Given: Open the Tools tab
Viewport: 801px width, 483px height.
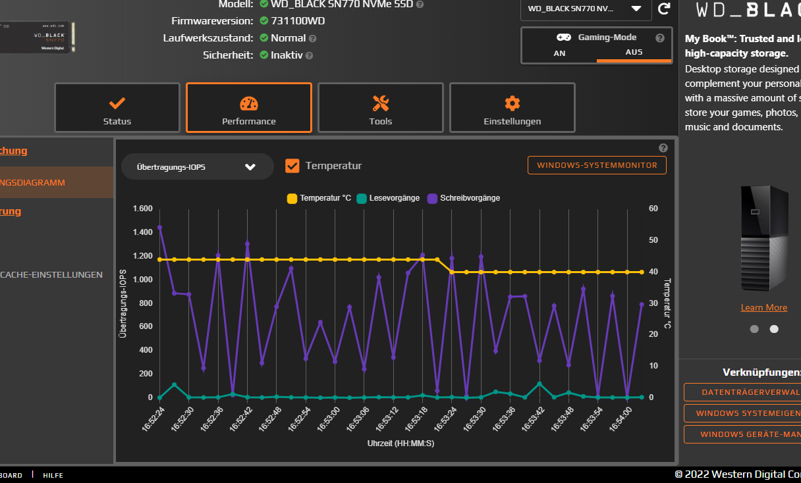Looking at the screenshot, I should (x=381, y=107).
